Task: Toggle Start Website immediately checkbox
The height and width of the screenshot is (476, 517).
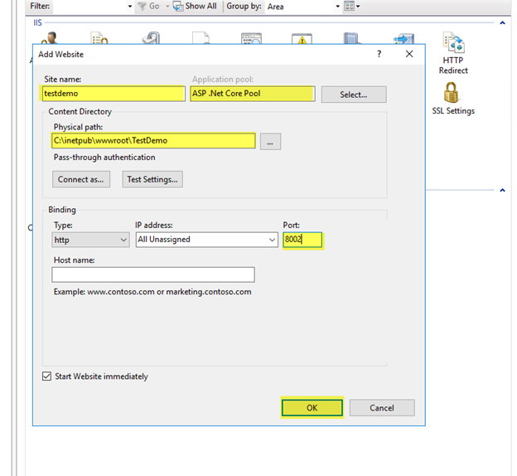Action: click(46, 376)
